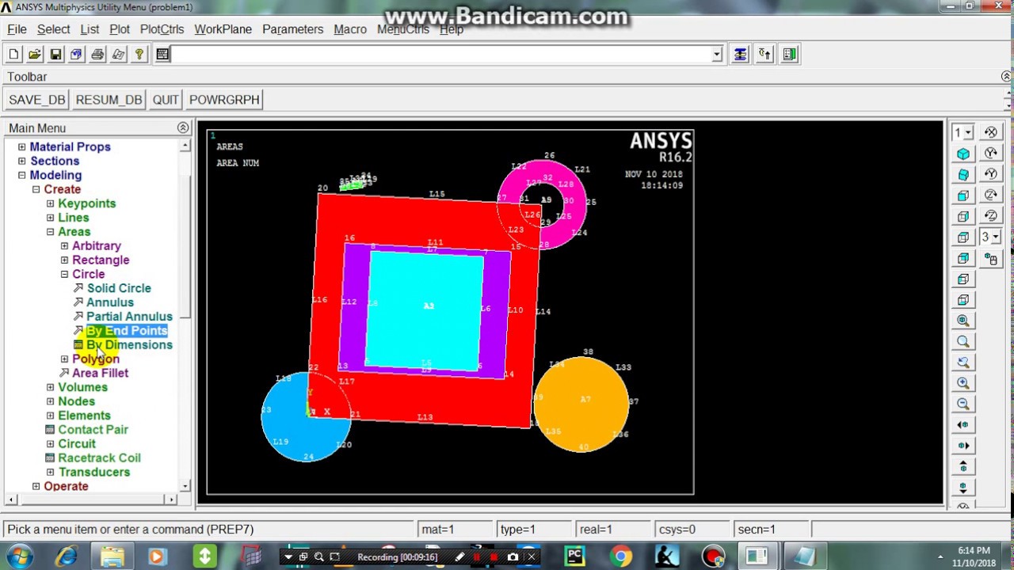Click Rotate plus about Screen Z icon
This screenshot has height=570, width=1014.
(x=991, y=195)
